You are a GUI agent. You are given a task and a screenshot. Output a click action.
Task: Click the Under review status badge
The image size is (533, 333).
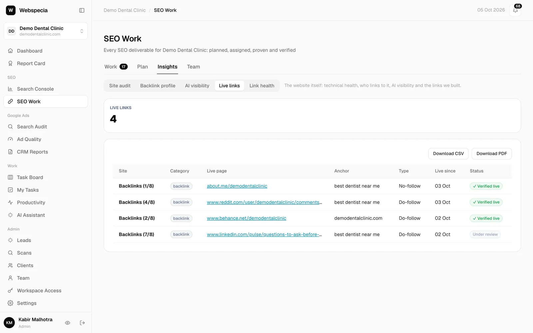[x=485, y=234]
